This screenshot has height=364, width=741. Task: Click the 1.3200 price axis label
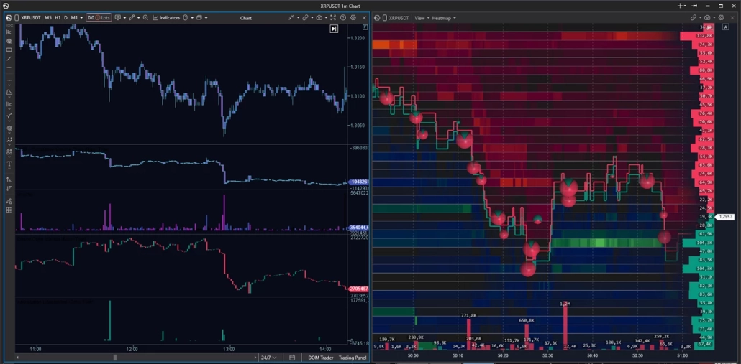358,38
